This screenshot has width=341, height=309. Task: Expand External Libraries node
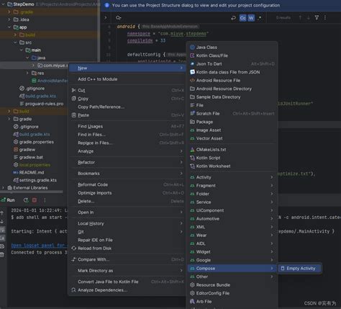click(3, 188)
